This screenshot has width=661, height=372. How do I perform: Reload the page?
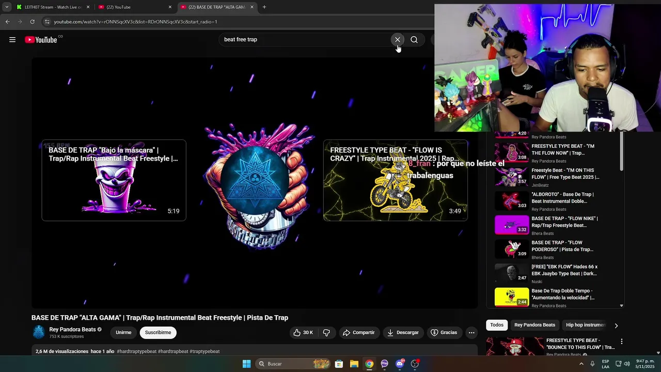[32, 22]
